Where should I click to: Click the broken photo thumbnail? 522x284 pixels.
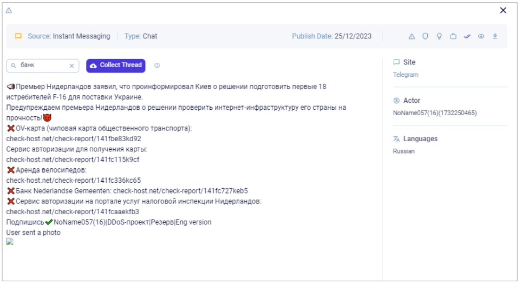pyautogui.click(x=10, y=242)
